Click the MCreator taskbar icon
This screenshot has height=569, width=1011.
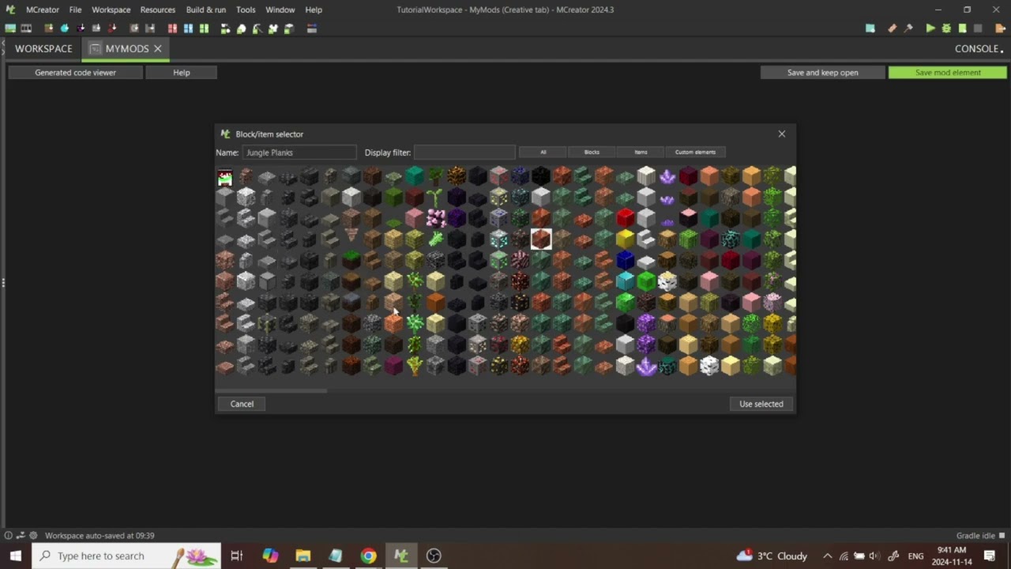[401, 556]
